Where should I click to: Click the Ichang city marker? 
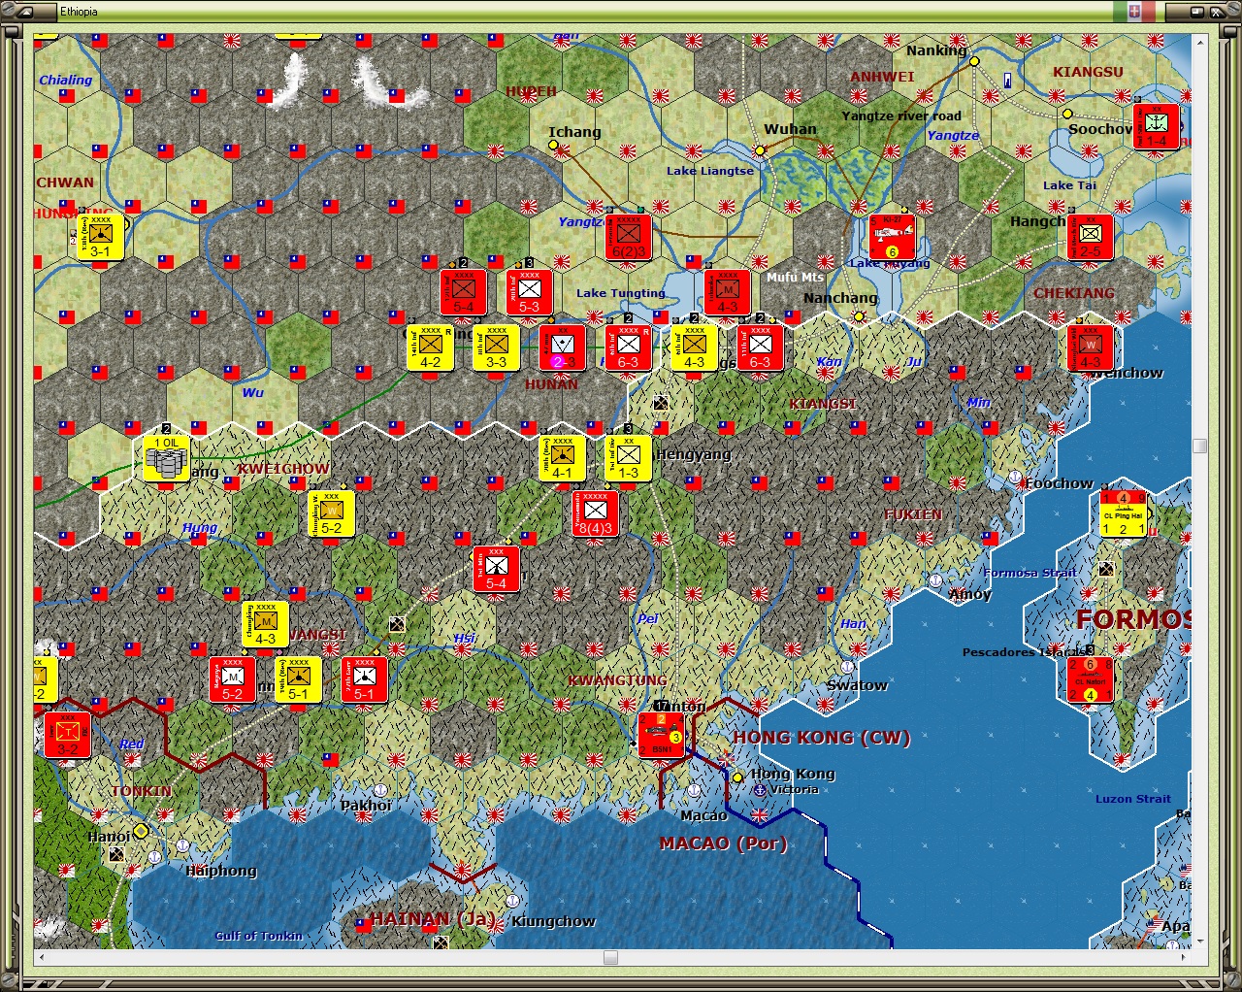(553, 145)
